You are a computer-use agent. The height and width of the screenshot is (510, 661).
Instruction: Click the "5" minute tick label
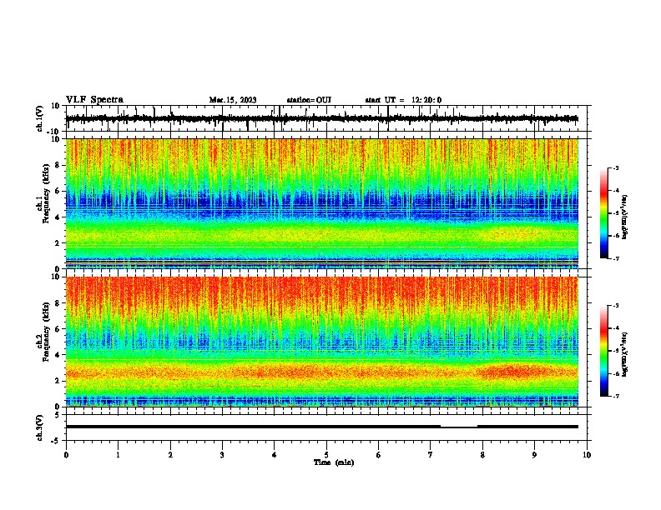click(x=326, y=455)
